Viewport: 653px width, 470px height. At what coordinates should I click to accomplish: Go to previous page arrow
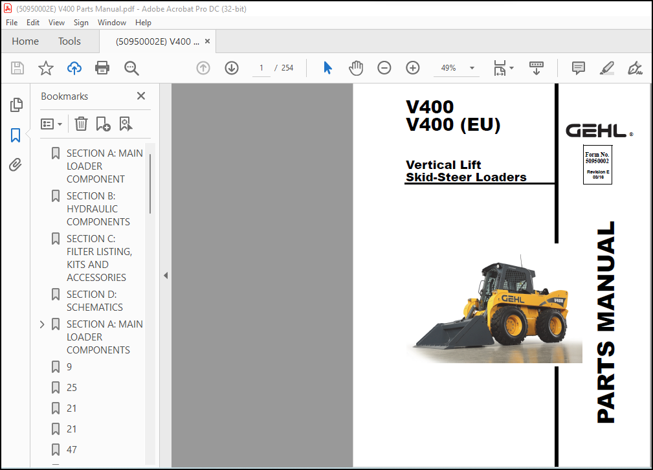point(203,68)
